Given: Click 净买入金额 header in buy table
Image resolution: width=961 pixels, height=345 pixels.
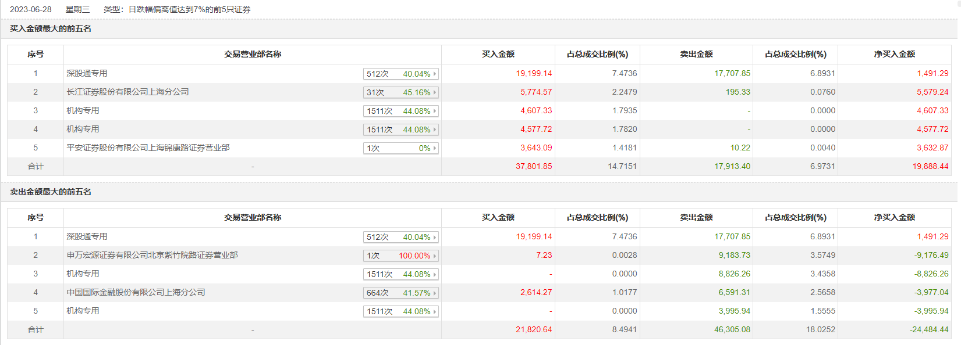Looking at the screenshot, I should pos(894,54).
